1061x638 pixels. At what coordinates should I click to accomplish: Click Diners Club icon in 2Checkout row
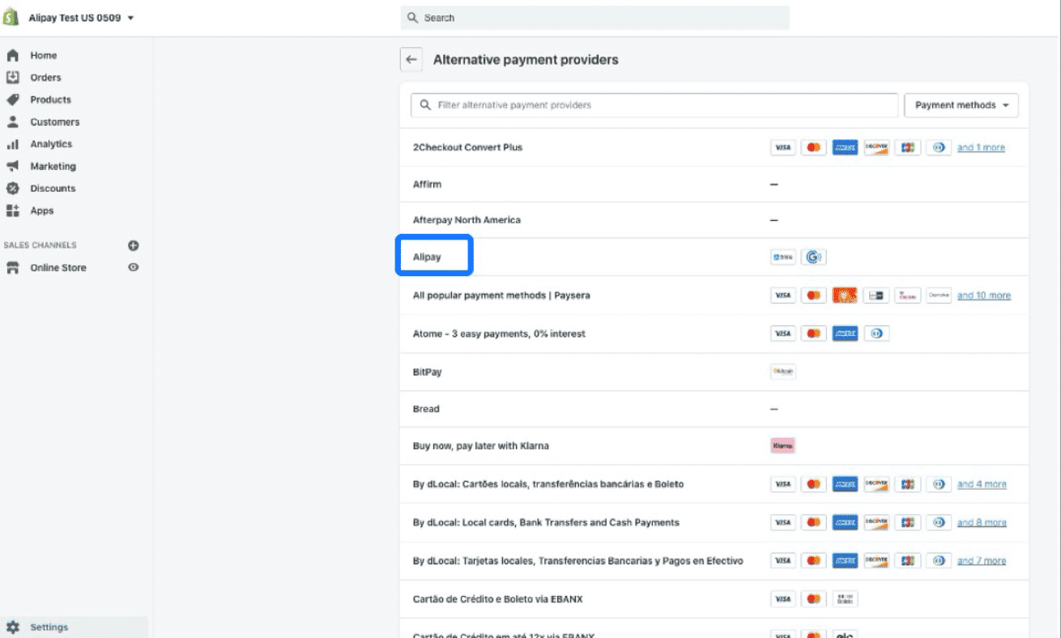[939, 148]
